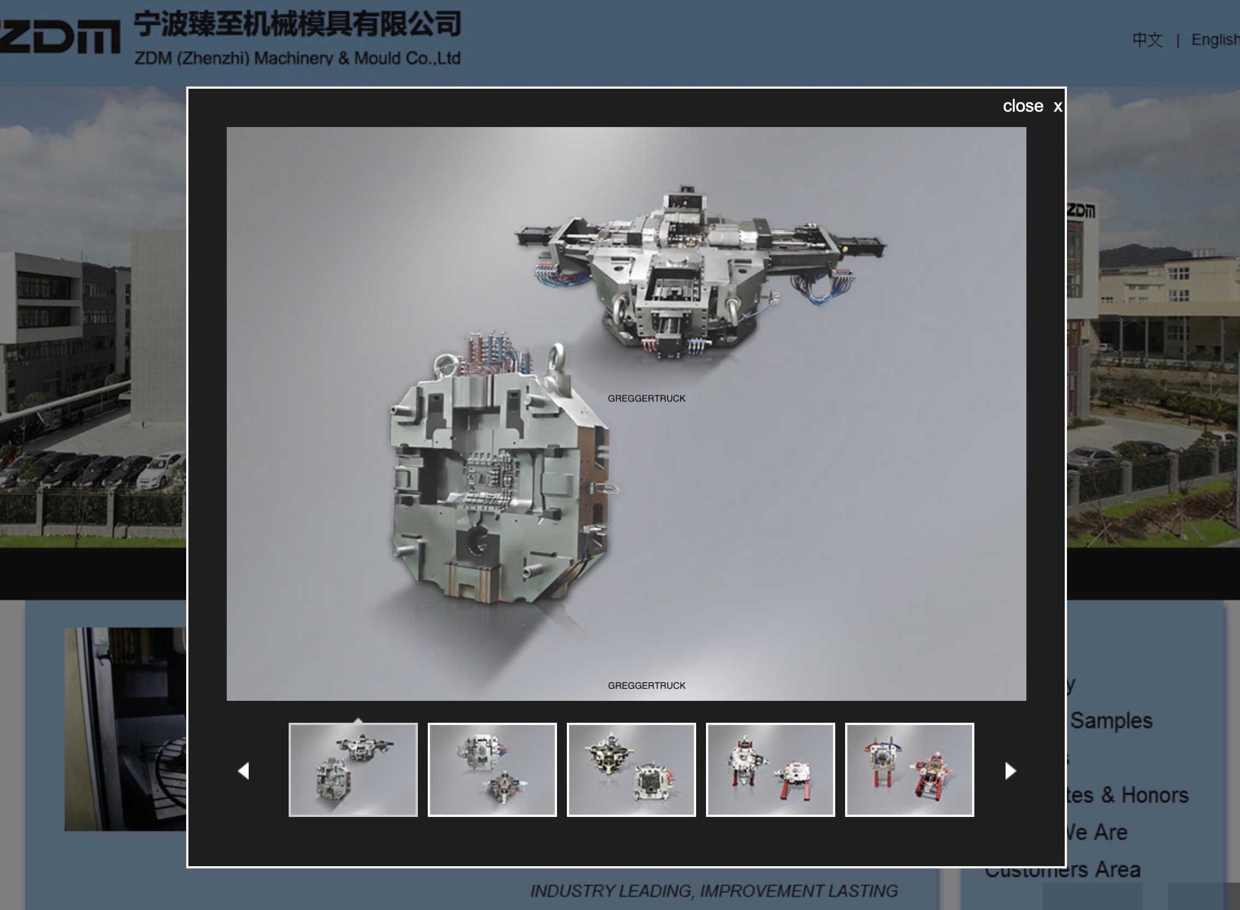Click the bottom GREGGERTRUCK caption
Viewport: 1240px width, 910px height.
pos(647,686)
